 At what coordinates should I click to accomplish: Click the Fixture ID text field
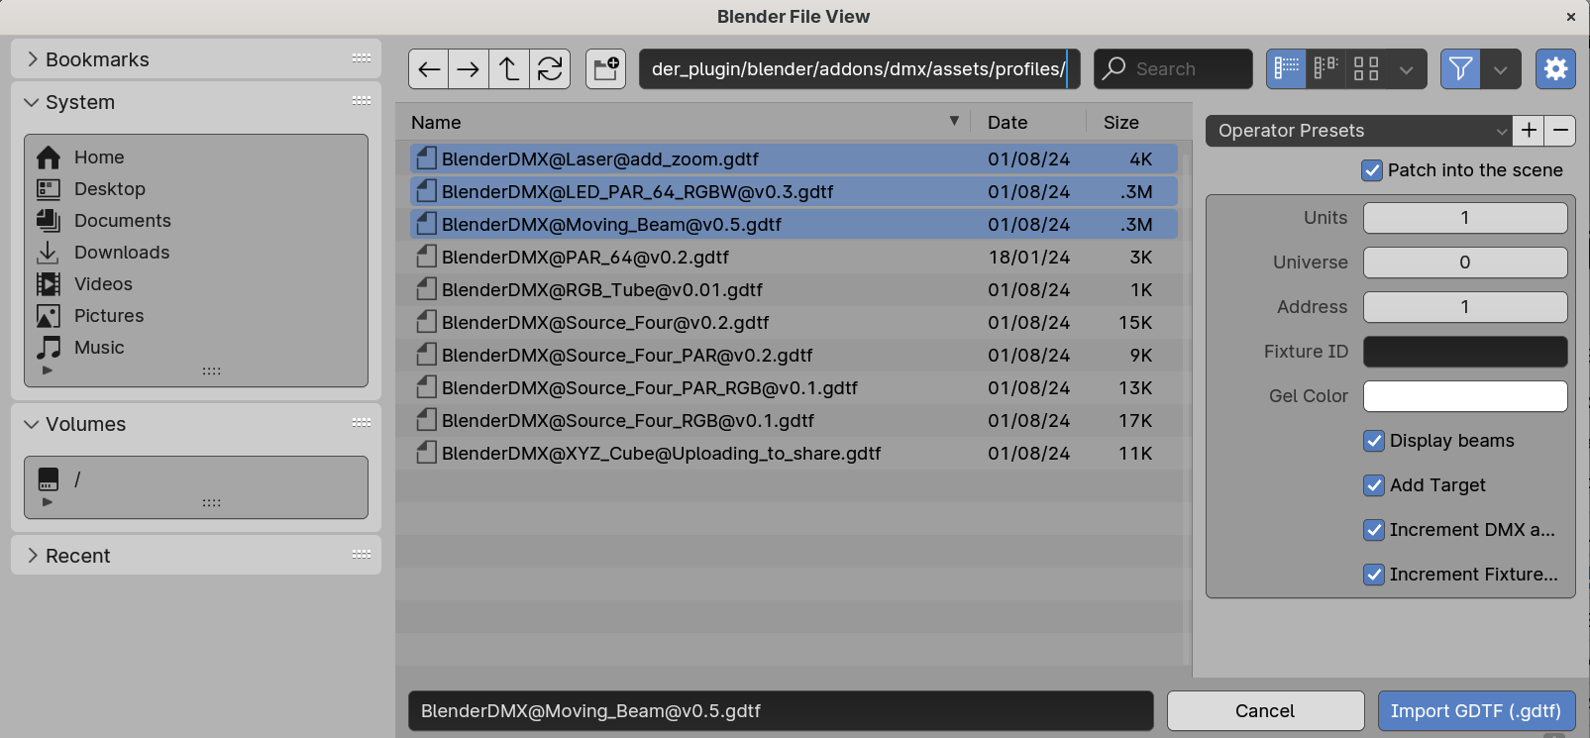coord(1465,352)
